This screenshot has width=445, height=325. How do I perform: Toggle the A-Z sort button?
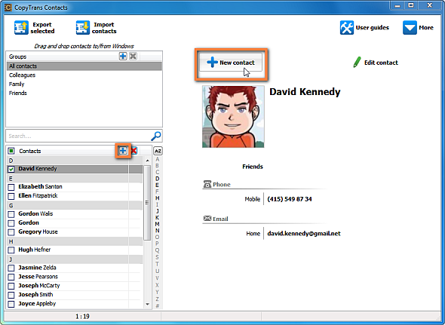[158, 151]
